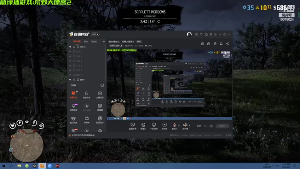This screenshot has width=300, height=169.
Task: Open the 弹幕秀 danmaku show tool
Action: pyautogui.click(x=87, y=120)
